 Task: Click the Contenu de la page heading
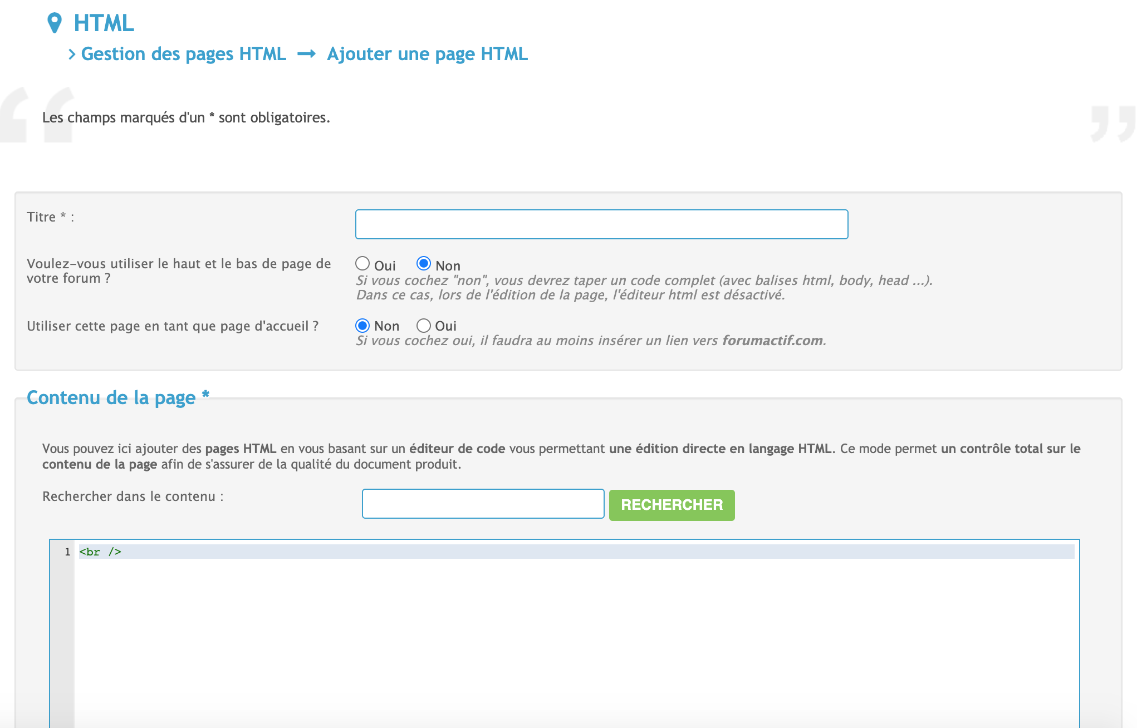pos(118,397)
